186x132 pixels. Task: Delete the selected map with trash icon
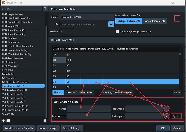click(x=45, y=121)
